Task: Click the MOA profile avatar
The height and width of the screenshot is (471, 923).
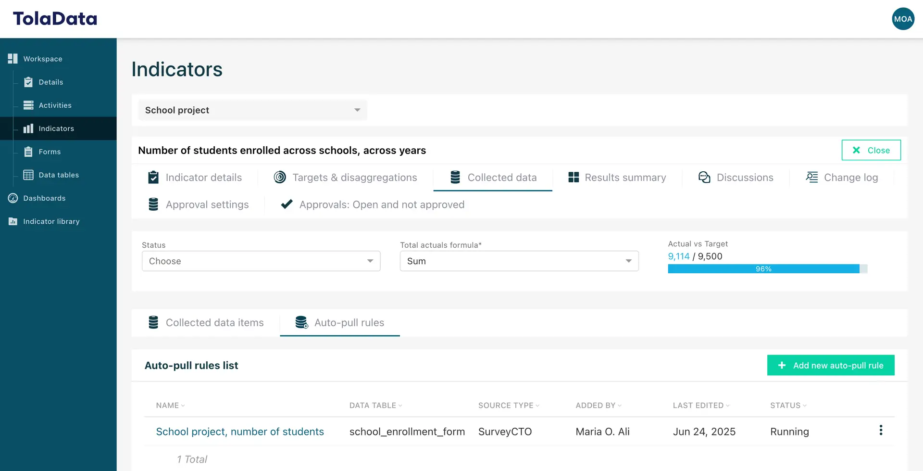Action: (903, 19)
